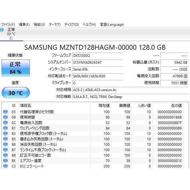The height and width of the screenshot is (190, 190).
Task: Click the status orb for row B6
Action: [x=5, y=144]
